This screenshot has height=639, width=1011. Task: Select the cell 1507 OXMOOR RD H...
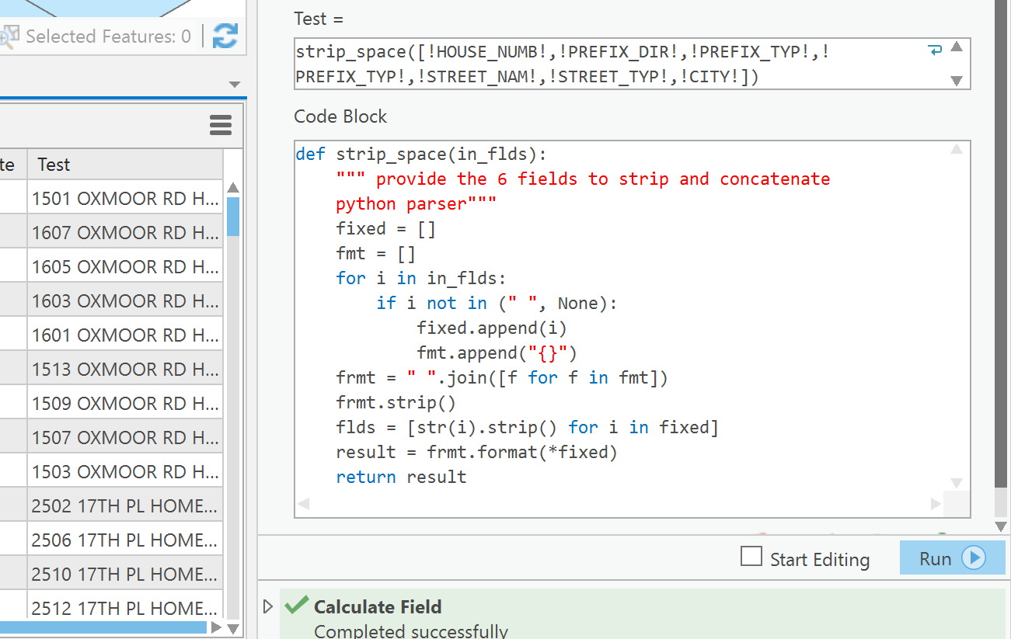125,438
